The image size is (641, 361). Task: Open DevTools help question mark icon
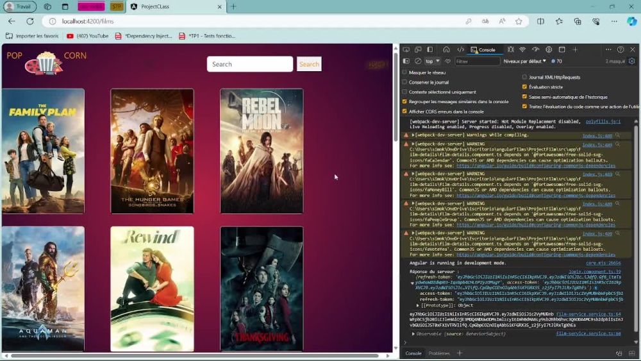point(620,49)
